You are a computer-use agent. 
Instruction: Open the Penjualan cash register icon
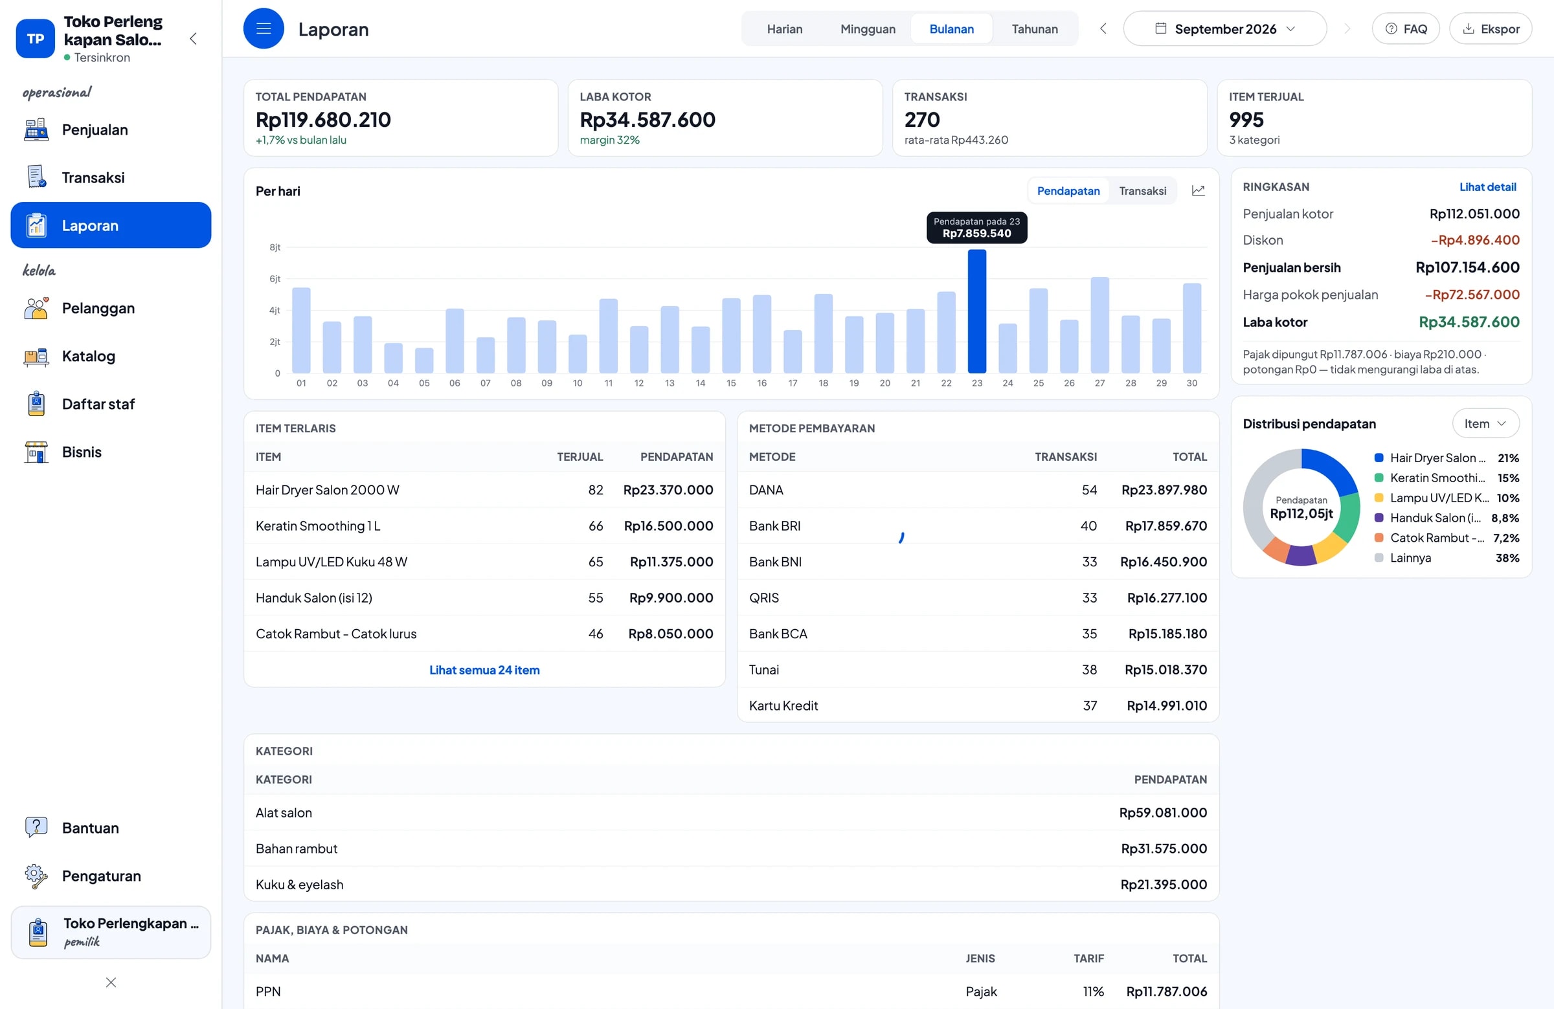pos(36,130)
